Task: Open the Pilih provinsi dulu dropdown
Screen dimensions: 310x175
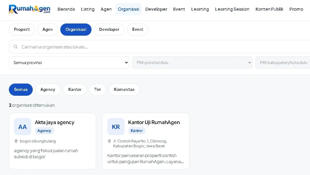Action: click(192, 63)
